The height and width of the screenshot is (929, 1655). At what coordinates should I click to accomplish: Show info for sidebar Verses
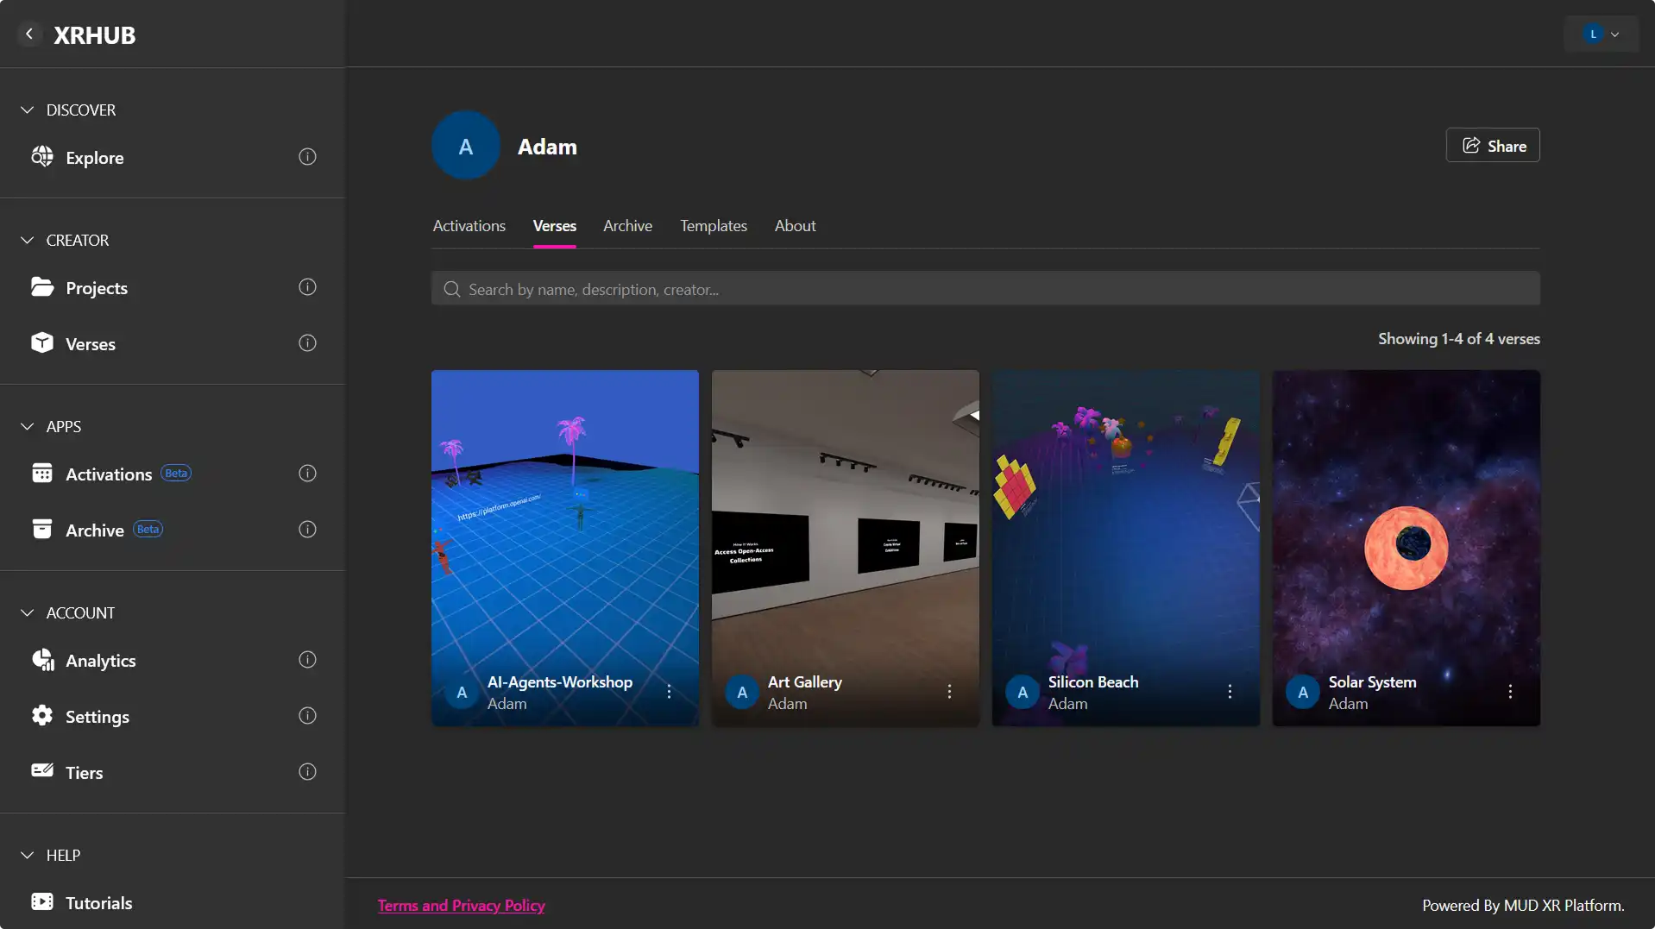pos(307,343)
